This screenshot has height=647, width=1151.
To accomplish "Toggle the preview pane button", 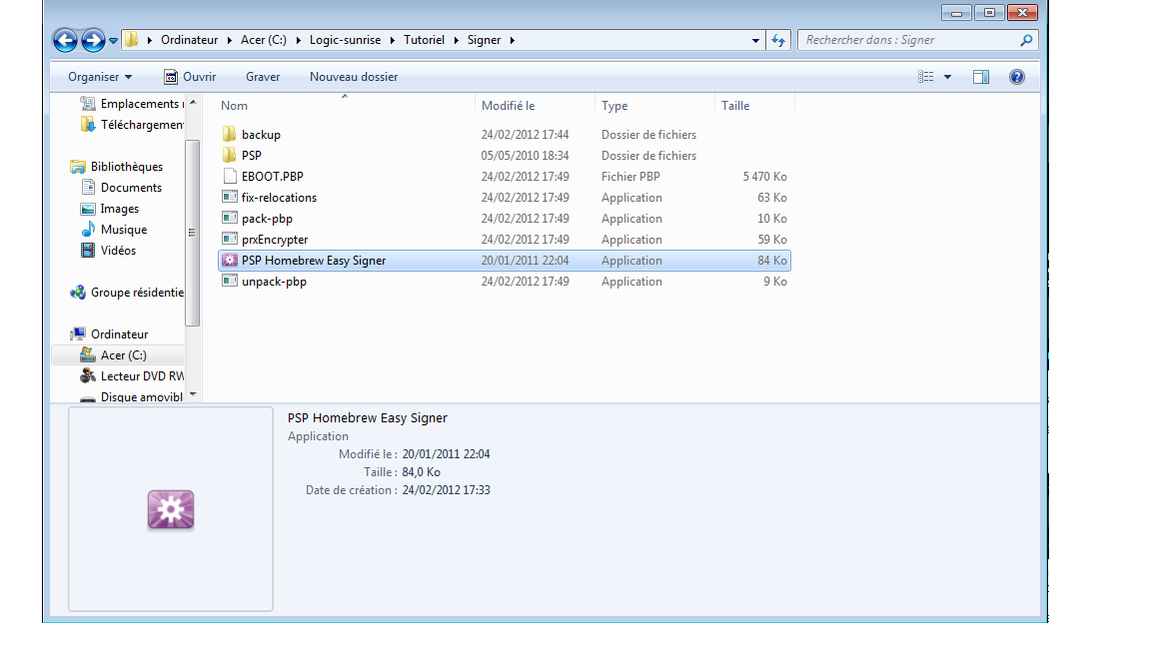I will pyautogui.click(x=981, y=77).
